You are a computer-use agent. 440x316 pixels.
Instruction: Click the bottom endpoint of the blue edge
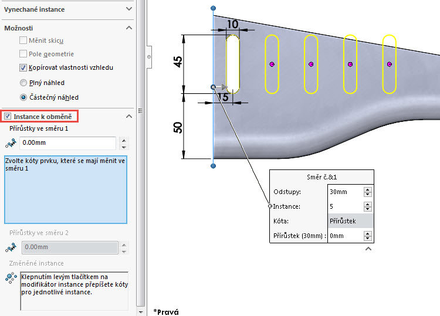click(214, 166)
